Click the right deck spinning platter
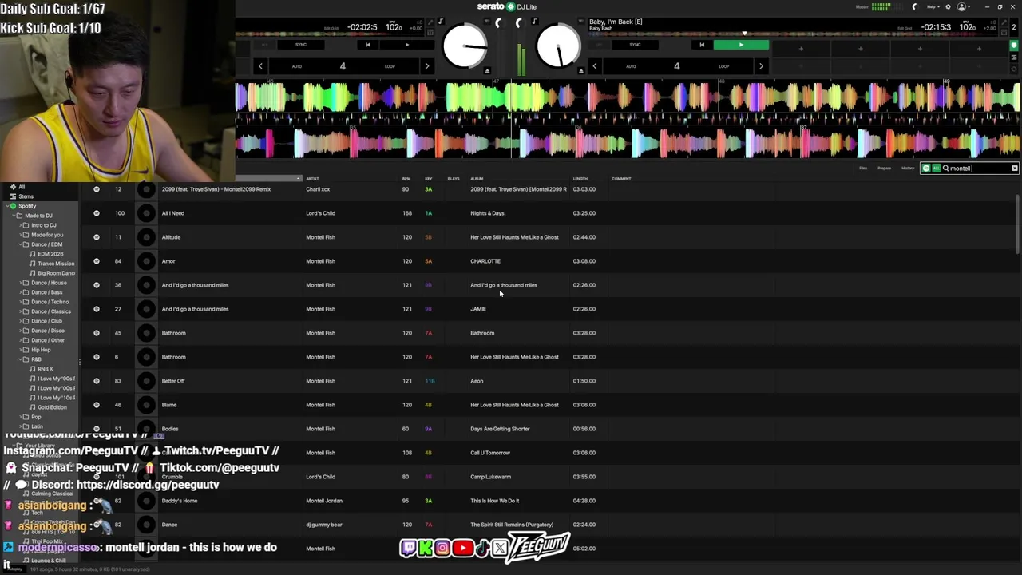This screenshot has height=575, width=1022. tap(558, 46)
